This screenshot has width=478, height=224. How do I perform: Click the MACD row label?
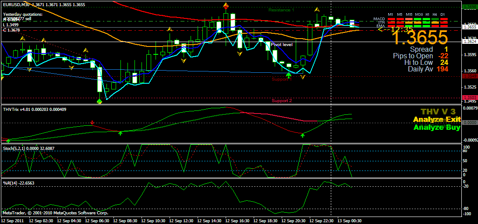tap(379, 19)
